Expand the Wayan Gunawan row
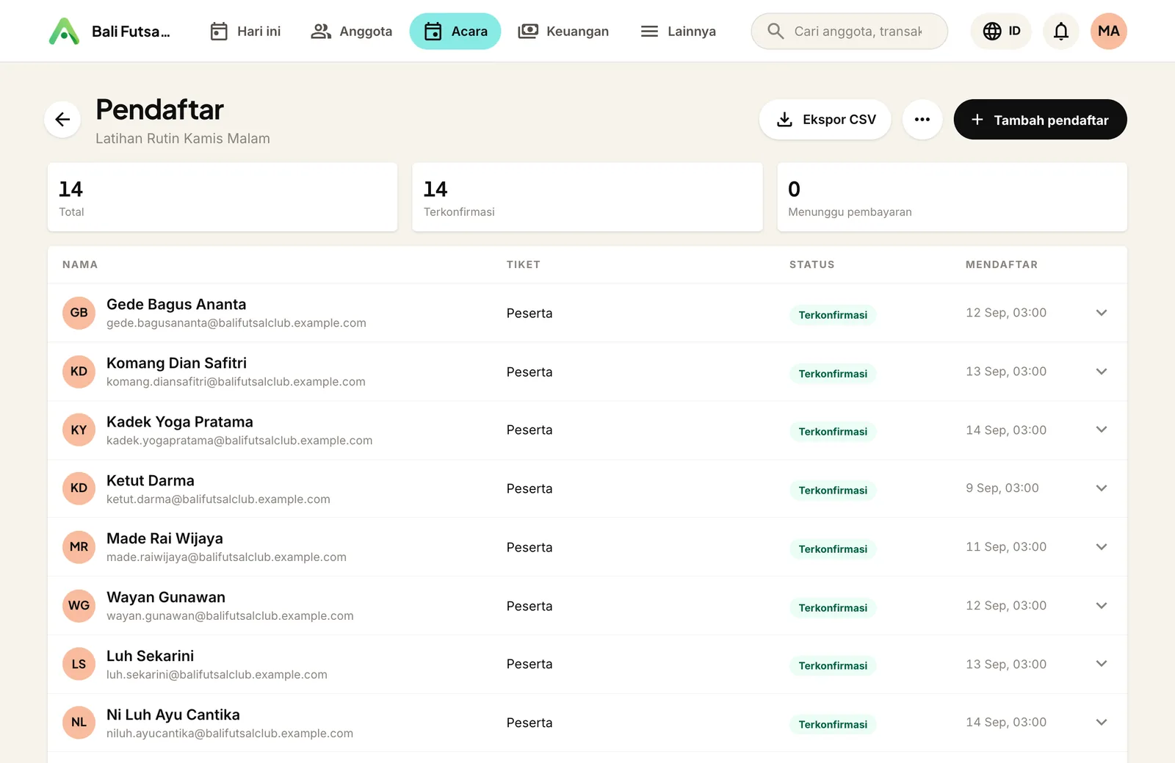Screen dimensions: 1175x763 pos(1102,606)
